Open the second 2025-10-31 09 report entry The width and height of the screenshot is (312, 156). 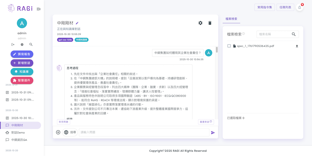click(21, 100)
